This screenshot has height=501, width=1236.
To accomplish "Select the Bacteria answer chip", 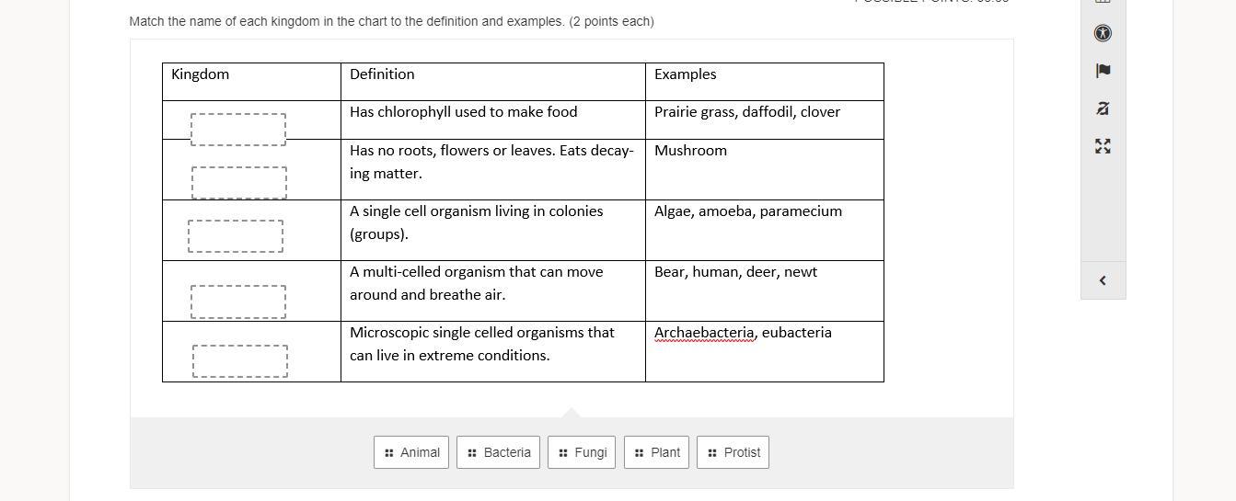I will pos(498,452).
